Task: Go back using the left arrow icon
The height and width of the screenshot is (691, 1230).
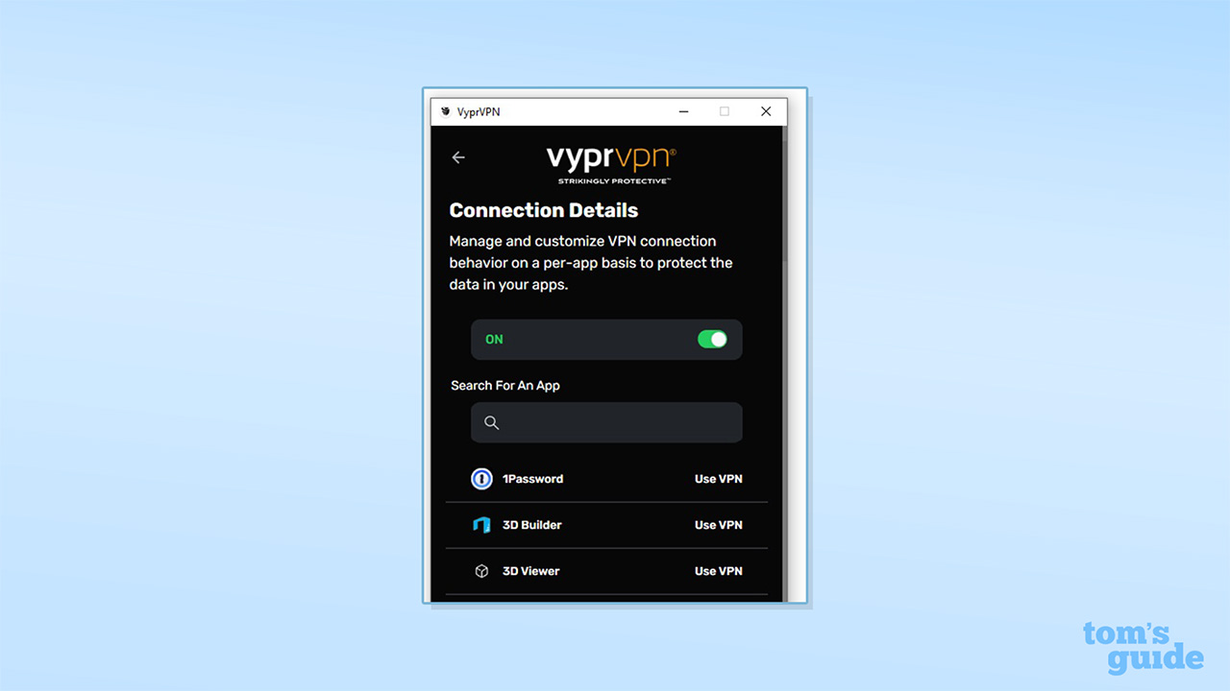Action: 458,157
